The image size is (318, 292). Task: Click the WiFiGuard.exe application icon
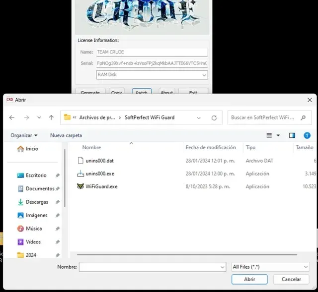pyautogui.click(x=80, y=186)
